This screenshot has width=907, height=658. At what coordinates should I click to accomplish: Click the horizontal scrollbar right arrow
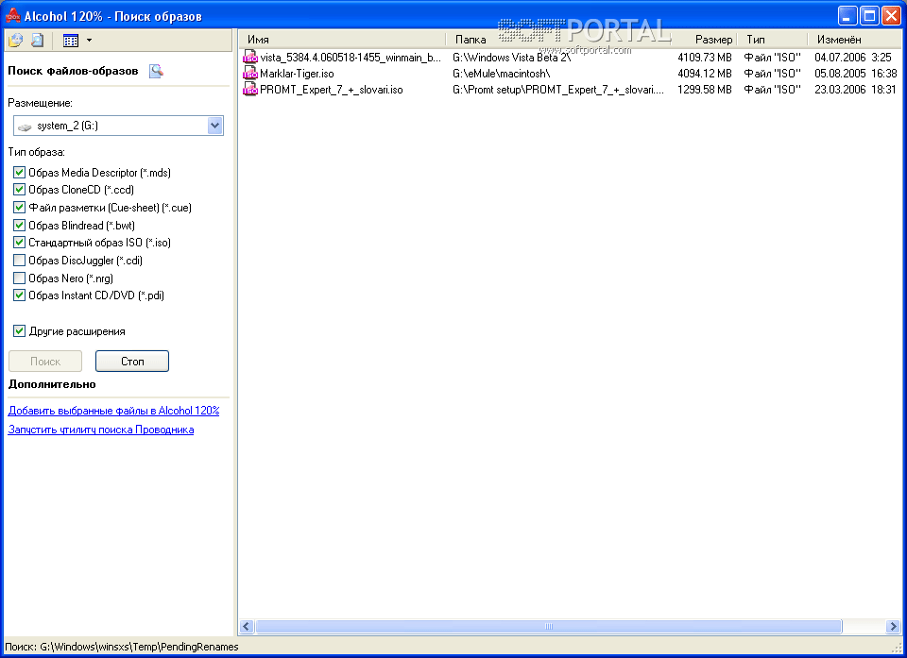(x=893, y=626)
